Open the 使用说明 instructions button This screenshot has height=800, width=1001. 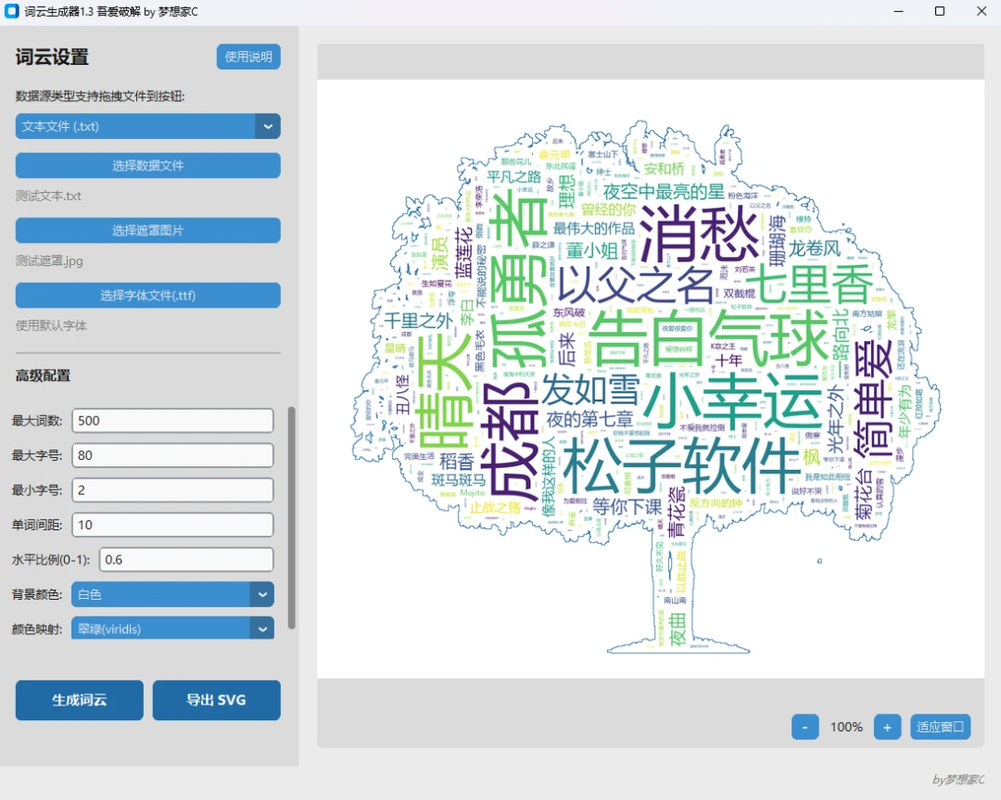pyautogui.click(x=247, y=57)
